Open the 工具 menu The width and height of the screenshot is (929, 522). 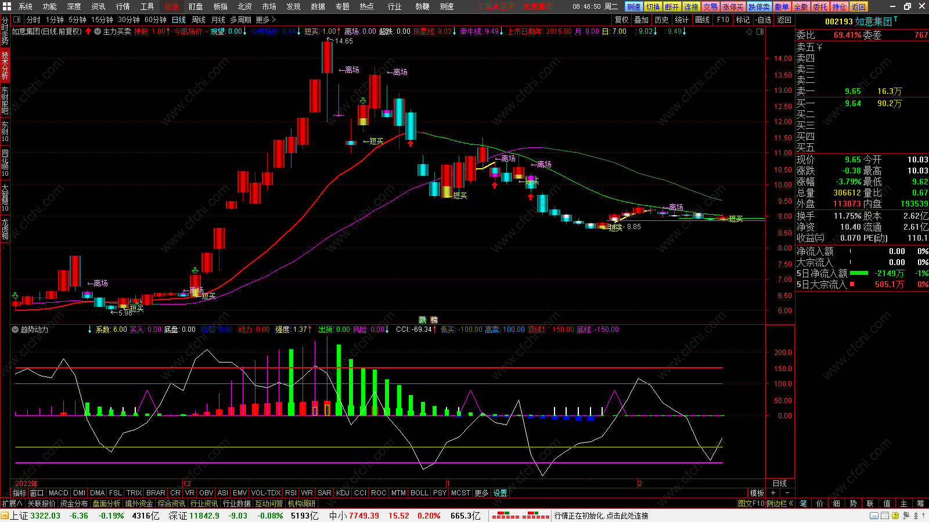pos(147,6)
